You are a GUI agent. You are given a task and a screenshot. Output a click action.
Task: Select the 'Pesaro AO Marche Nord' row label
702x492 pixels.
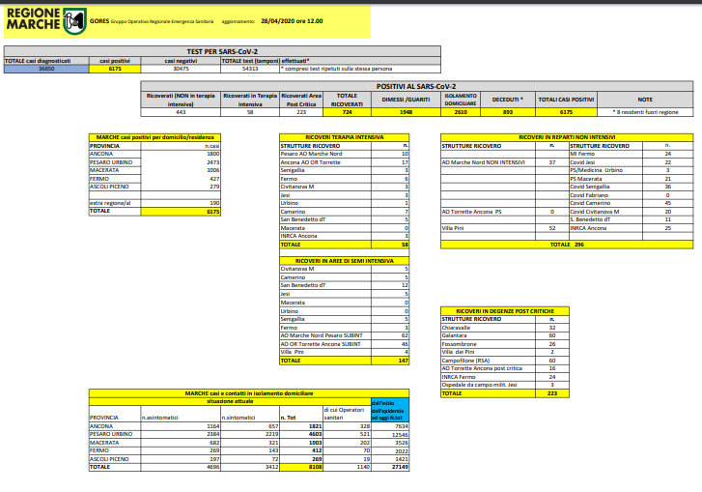pos(311,154)
